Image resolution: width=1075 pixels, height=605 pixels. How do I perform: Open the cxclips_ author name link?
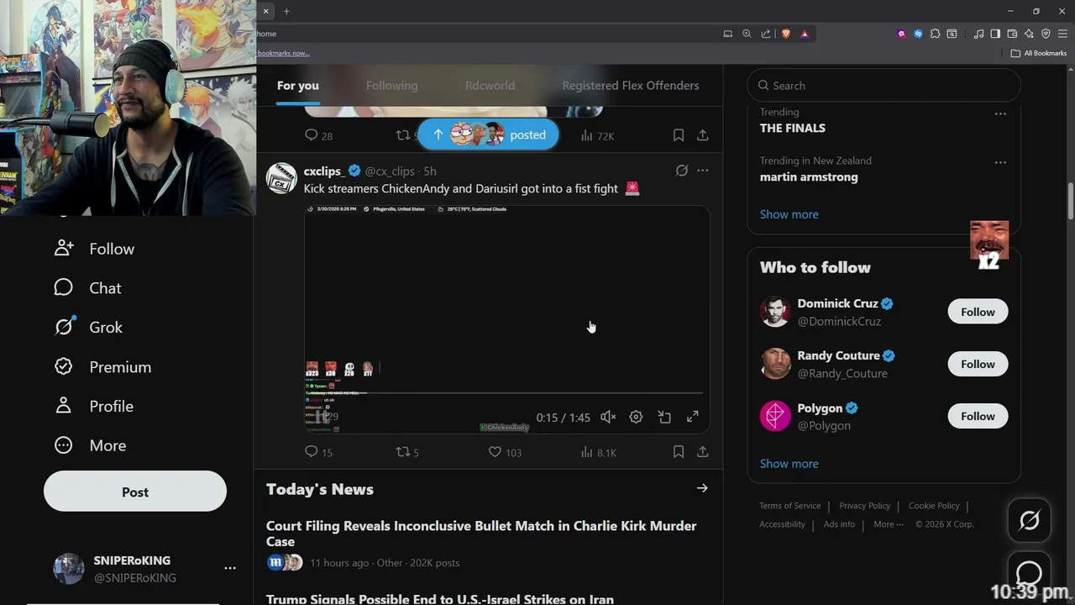coord(324,171)
